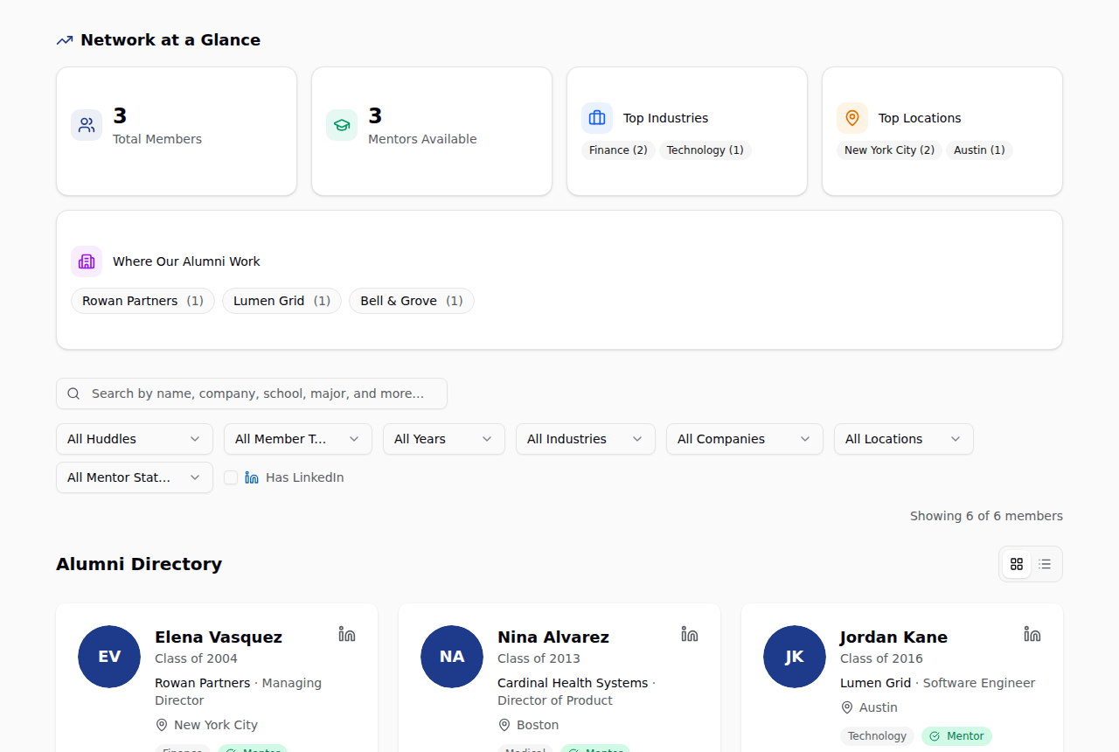Viewport: 1119px width, 752px height.
Task: Click the trending arrow icon beside Network at a Glance
Action: click(x=65, y=40)
